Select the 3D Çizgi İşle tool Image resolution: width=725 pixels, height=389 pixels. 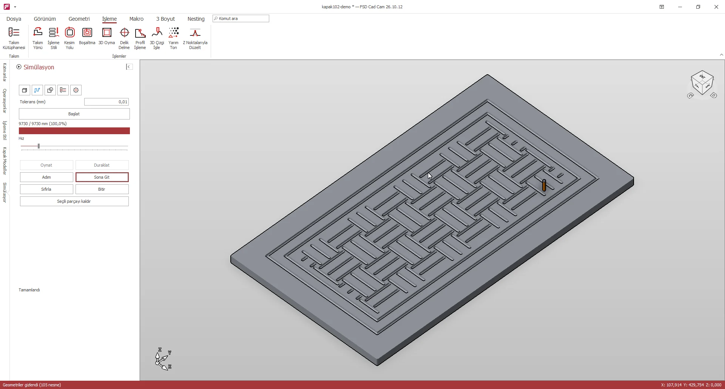157,38
